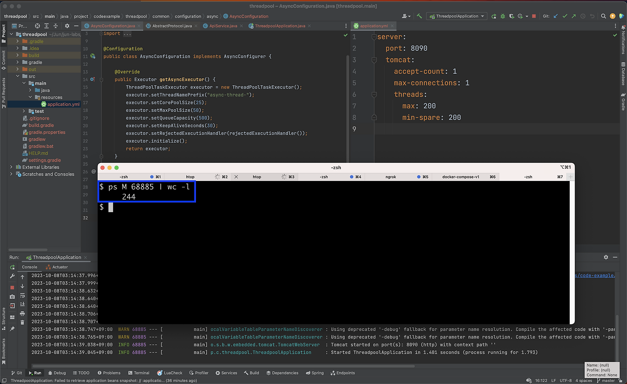Run with Coverage from the toolbar
This screenshot has height=384, width=627.
click(513, 16)
